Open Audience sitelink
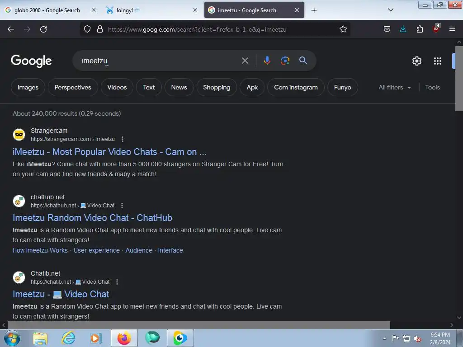The height and width of the screenshot is (347, 463). click(x=139, y=250)
